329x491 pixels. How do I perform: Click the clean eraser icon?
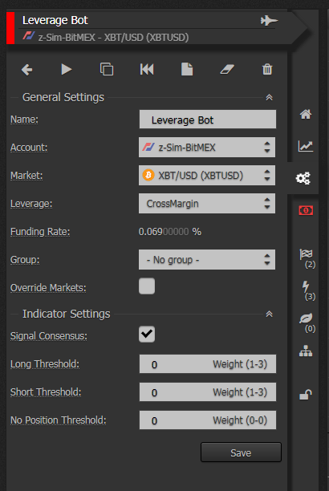pos(227,69)
